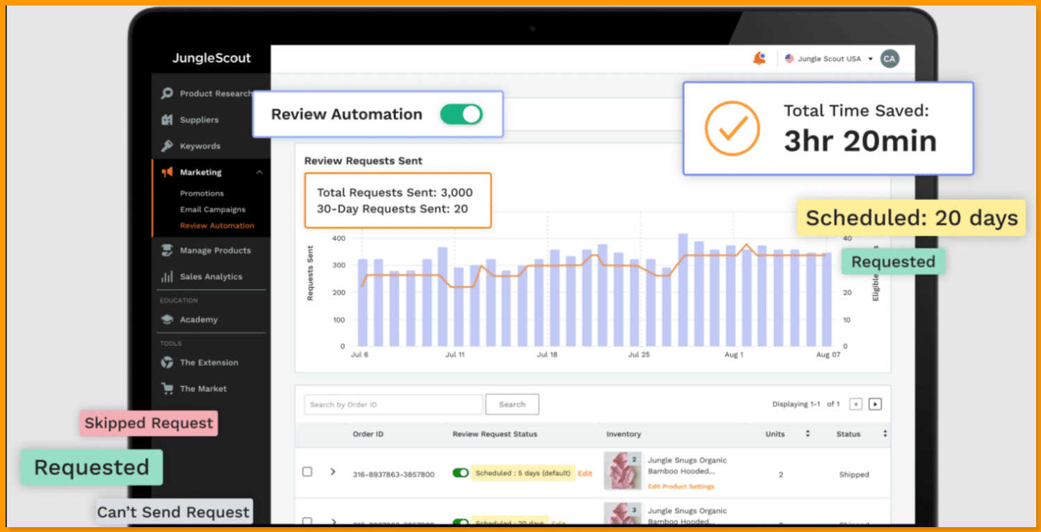Screen dimensions: 1041x532
Task: Open Suppliers in the sidebar
Action: click(199, 119)
